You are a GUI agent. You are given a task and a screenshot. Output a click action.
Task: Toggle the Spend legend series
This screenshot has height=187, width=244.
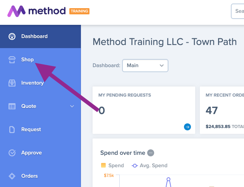point(112,165)
